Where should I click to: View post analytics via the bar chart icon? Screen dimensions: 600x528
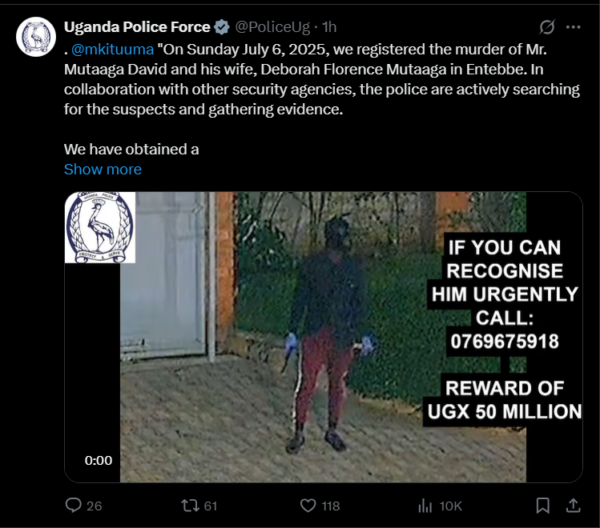click(425, 505)
